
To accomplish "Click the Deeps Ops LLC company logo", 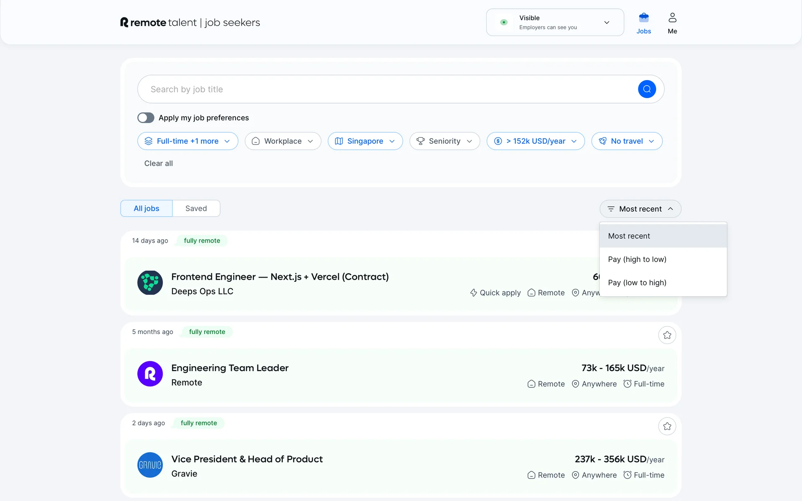I will (x=150, y=283).
